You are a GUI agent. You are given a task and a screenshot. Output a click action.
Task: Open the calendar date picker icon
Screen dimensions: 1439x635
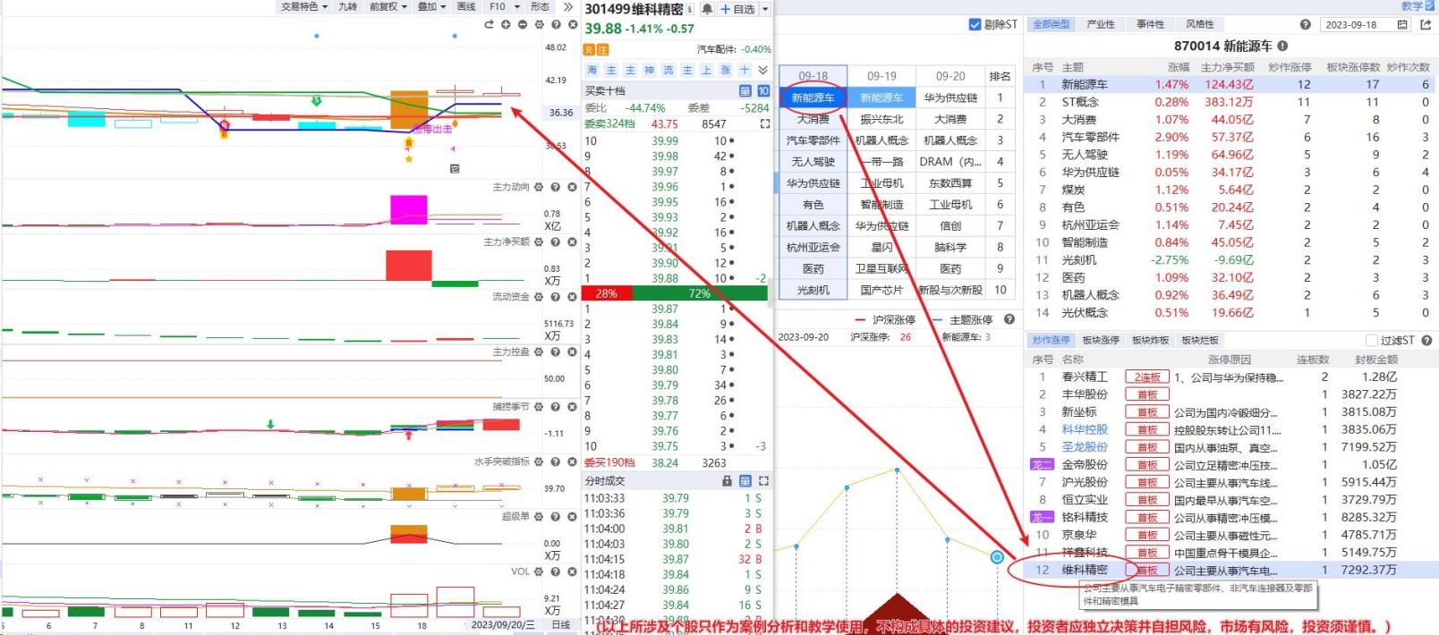click(1401, 25)
